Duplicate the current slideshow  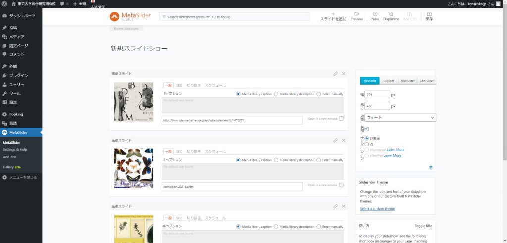click(391, 14)
